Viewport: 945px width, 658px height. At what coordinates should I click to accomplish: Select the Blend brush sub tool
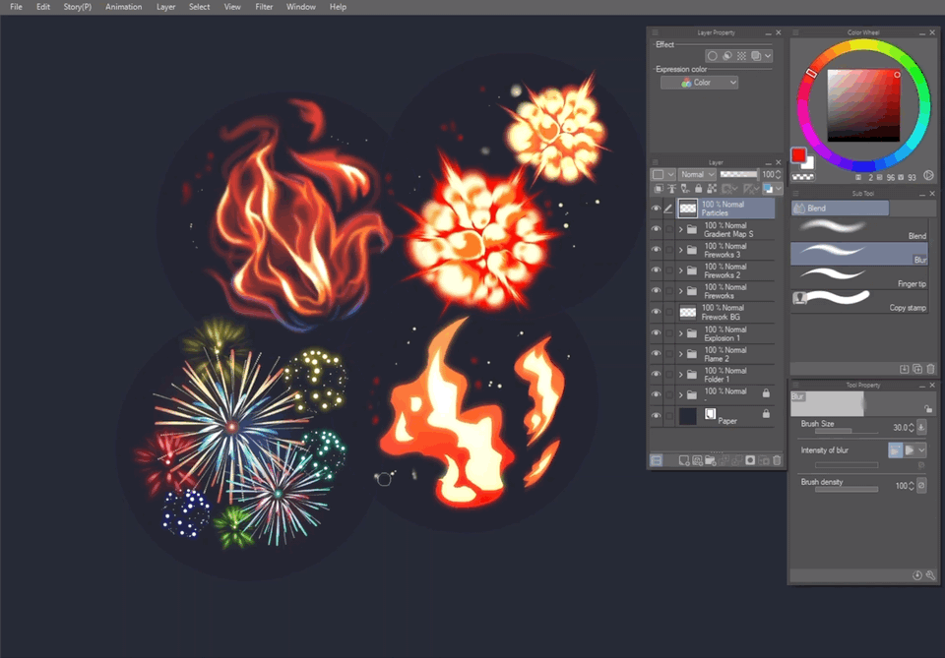(x=858, y=229)
